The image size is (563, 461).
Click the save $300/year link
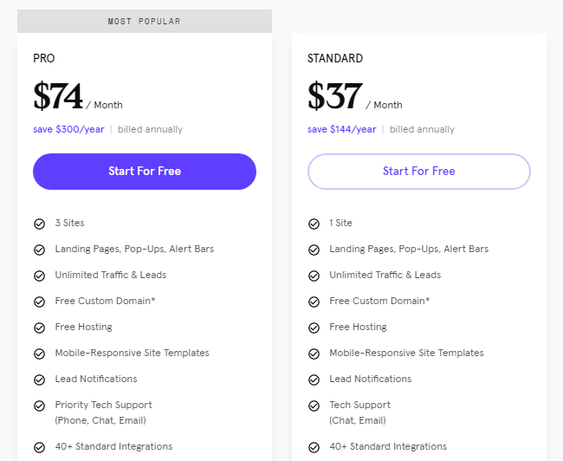coord(68,129)
